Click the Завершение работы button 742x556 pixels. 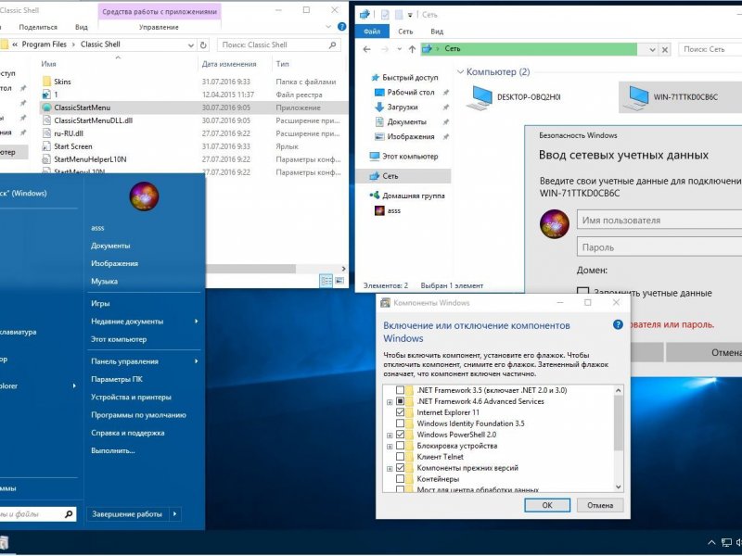point(127,514)
